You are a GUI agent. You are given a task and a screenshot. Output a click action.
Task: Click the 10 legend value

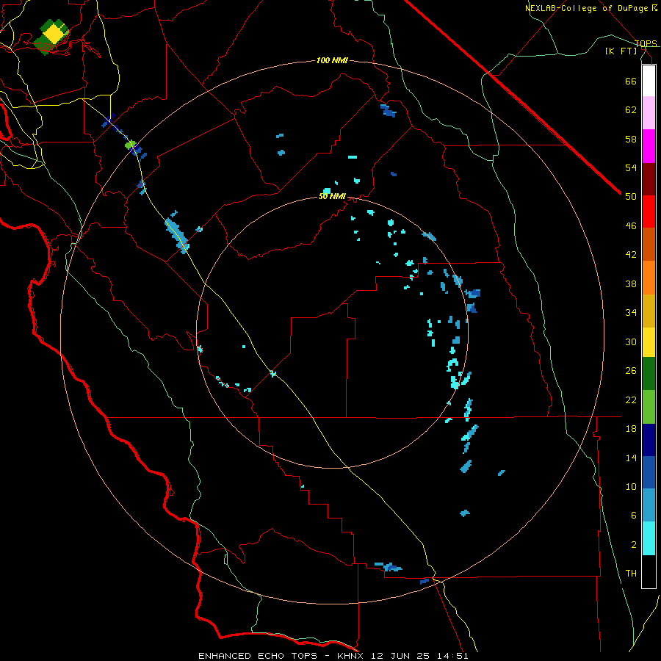631,486
